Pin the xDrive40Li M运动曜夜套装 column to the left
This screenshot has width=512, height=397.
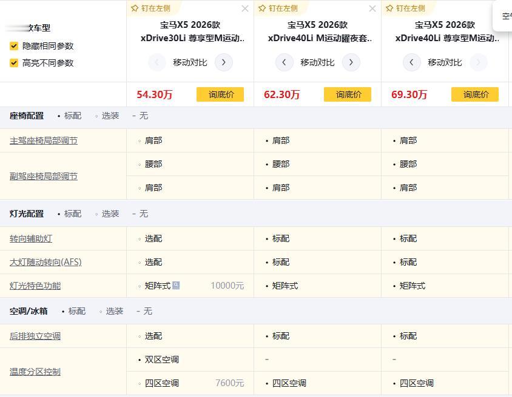point(278,8)
